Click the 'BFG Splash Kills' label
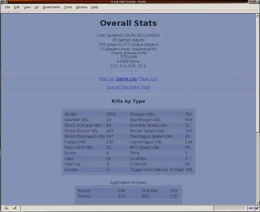 click(144, 148)
